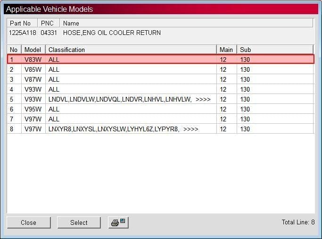The height and width of the screenshot is (239, 322).
Task: Click Sub value 130 in V95W row
Action: (x=245, y=109)
